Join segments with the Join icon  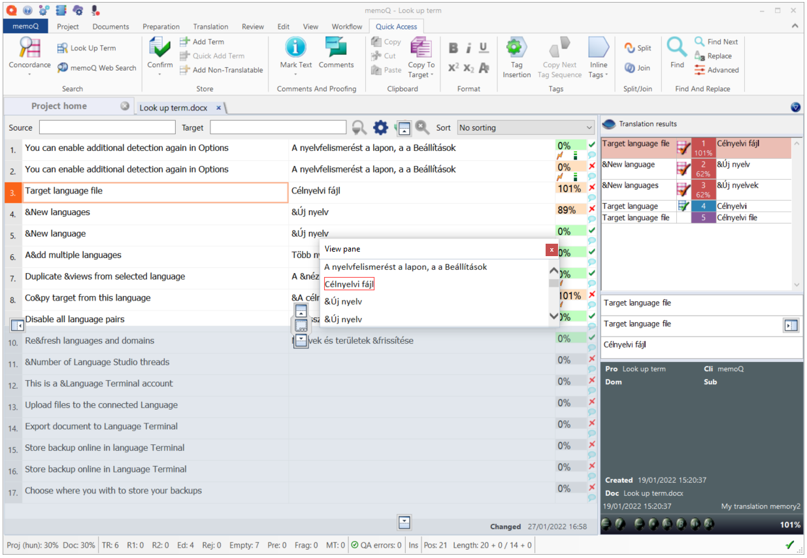(x=631, y=68)
